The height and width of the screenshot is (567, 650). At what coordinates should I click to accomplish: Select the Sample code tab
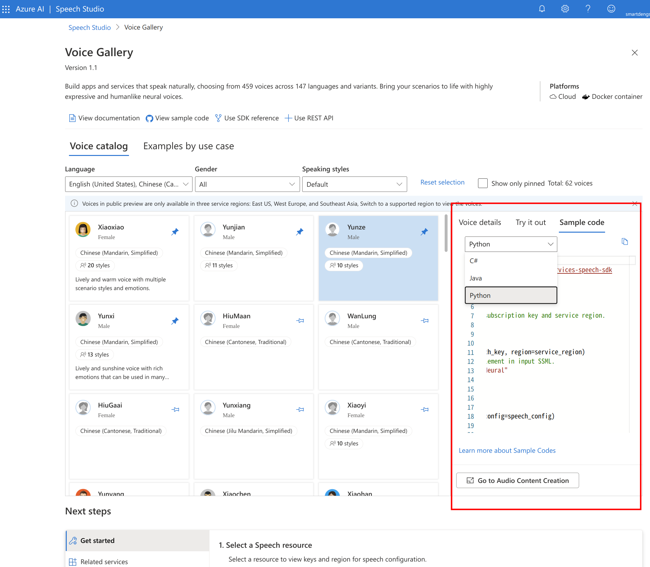(582, 222)
